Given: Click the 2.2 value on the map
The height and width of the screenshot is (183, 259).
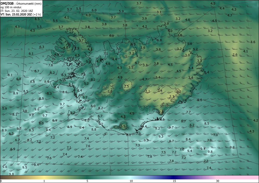Looking at the screenshot, I should click(x=178, y=92).
